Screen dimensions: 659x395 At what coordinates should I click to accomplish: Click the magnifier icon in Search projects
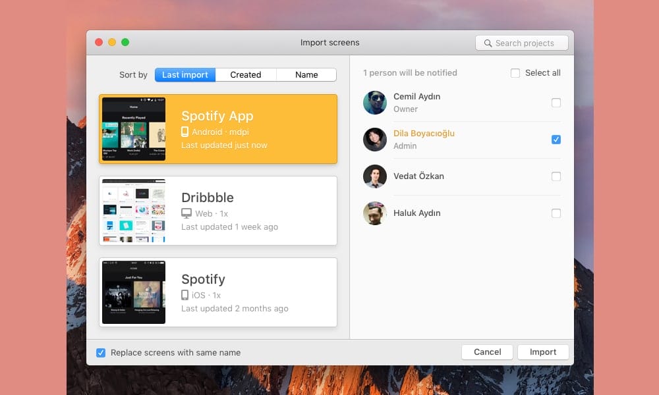coord(488,42)
